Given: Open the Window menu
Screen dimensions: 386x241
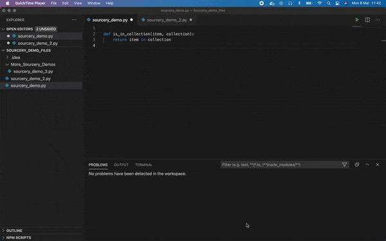Looking at the screenshot, I should tap(94, 3).
